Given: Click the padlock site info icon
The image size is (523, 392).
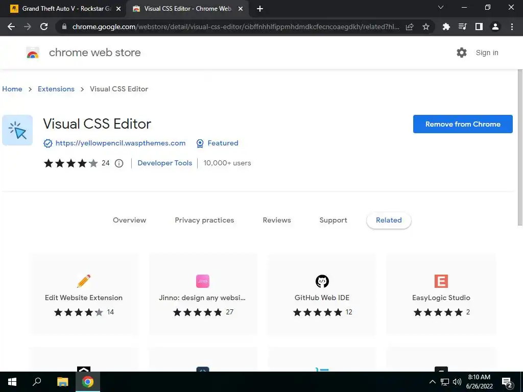Looking at the screenshot, I should (x=64, y=27).
